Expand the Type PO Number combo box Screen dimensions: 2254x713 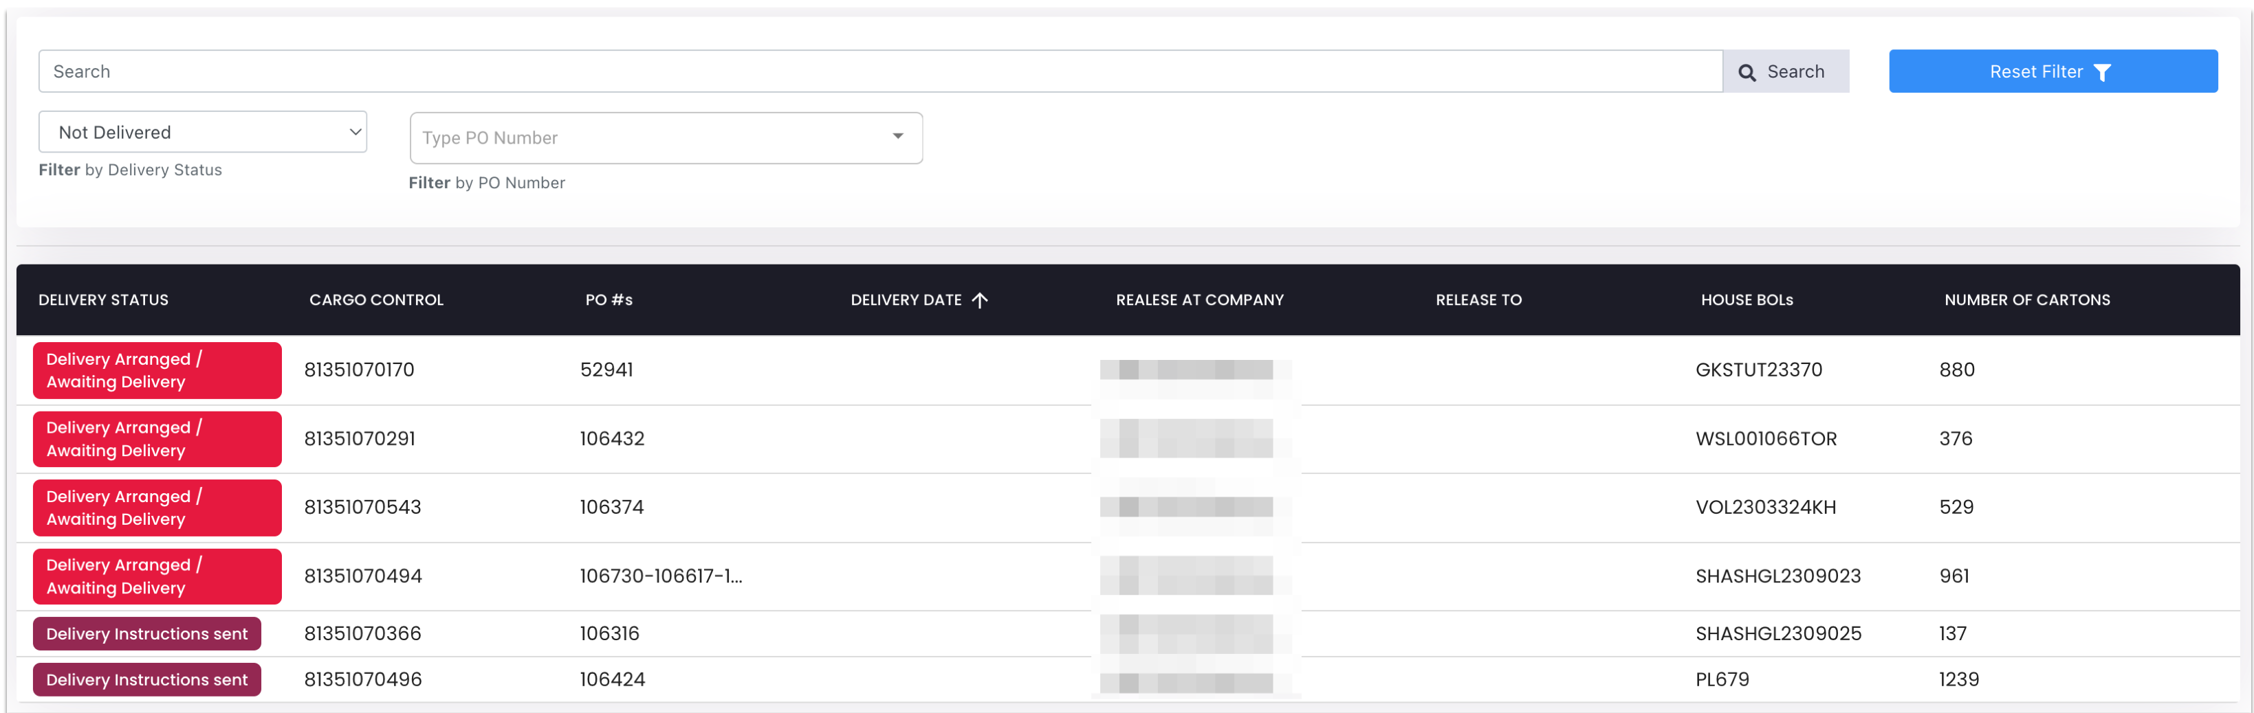(666, 138)
